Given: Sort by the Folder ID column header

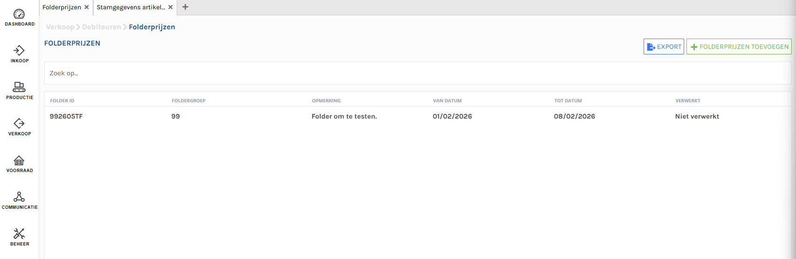Looking at the screenshot, I should click(62, 100).
